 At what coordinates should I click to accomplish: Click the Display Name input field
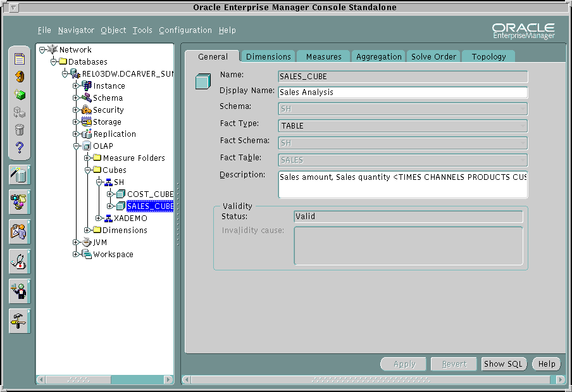tap(402, 92)
